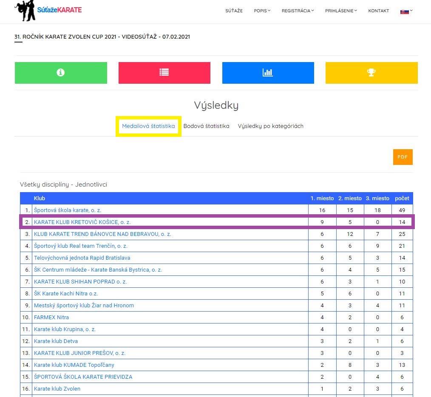Open the red list tile

164,73
